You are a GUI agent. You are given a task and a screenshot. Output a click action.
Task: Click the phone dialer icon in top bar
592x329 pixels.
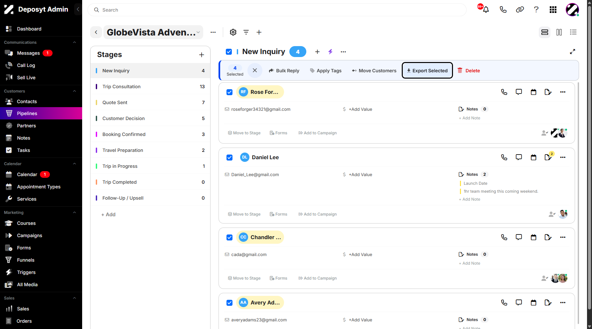click(x=503, y=10)
